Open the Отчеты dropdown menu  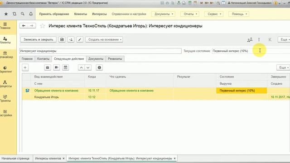pos(190,14)
